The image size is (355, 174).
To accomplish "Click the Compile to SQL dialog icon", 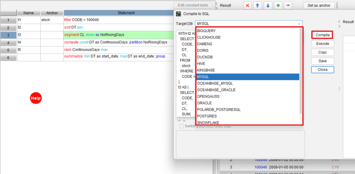I will 179,14.
